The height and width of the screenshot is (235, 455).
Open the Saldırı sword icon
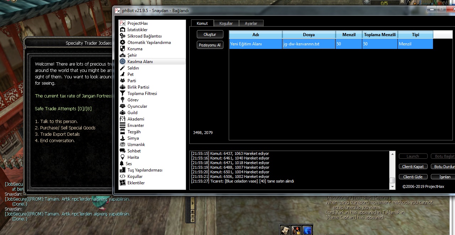coord(123,68)
